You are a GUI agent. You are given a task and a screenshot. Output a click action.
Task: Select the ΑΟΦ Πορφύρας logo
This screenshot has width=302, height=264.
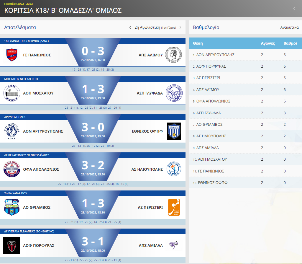(x=12, y=245)
